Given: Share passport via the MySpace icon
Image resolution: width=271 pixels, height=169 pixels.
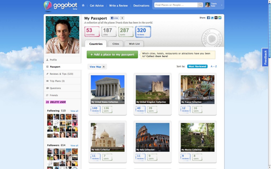Looking at the screenshot, I should click(x=216, y=18).
